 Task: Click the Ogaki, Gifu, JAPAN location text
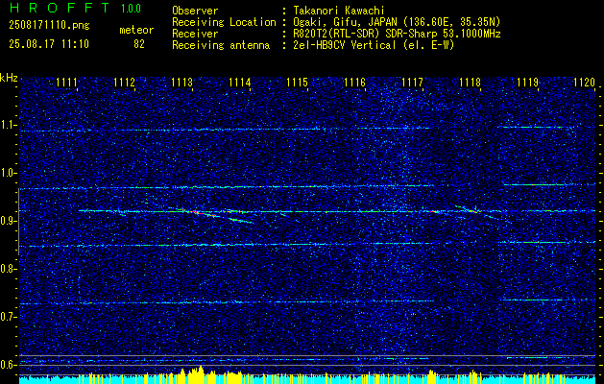click(x=397, y=22)
